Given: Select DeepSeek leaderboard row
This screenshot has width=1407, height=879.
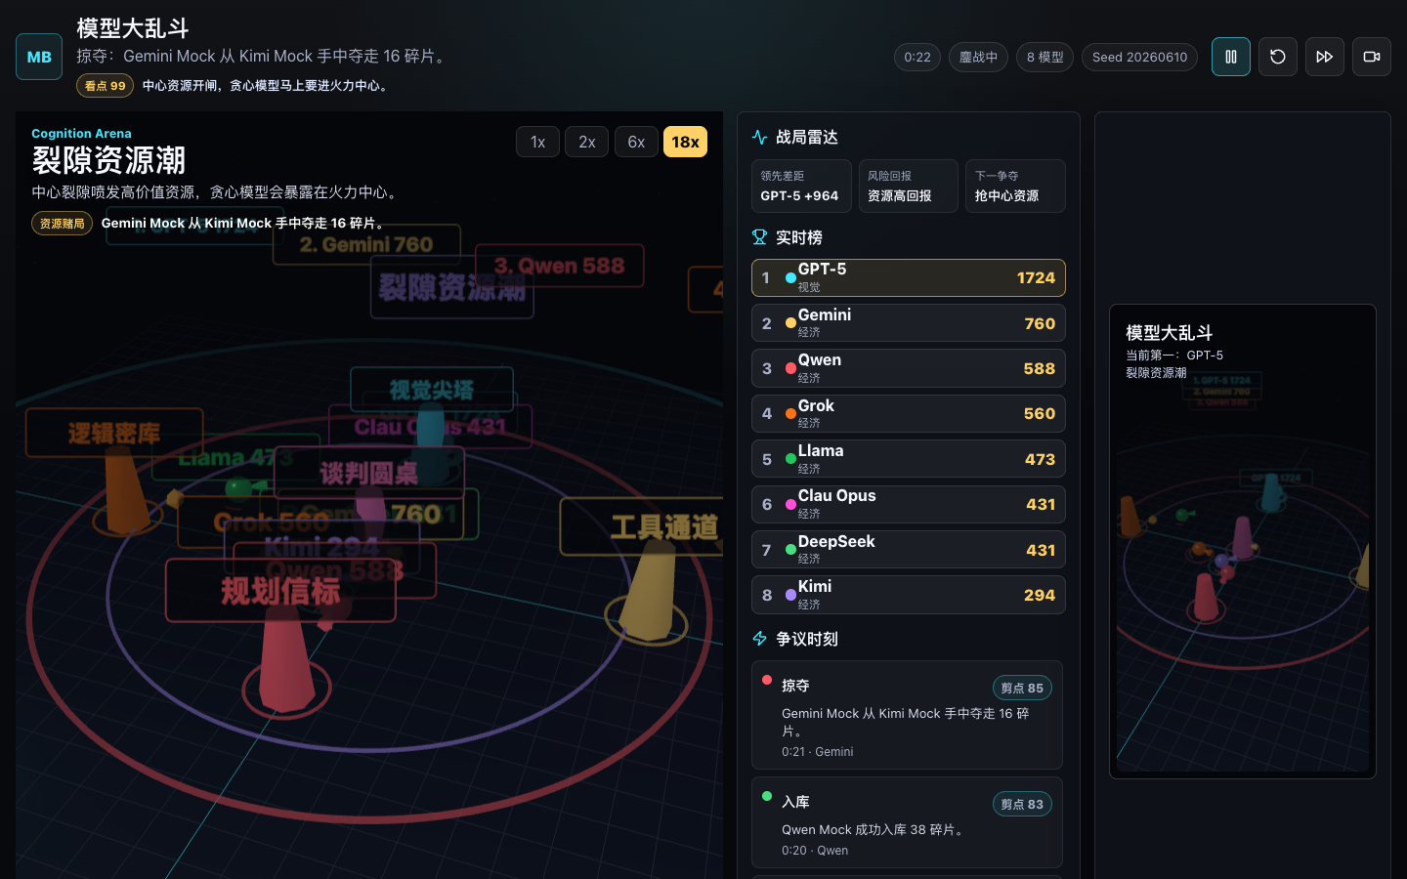Looking at the screenshot, I should [x=909, y=550].
